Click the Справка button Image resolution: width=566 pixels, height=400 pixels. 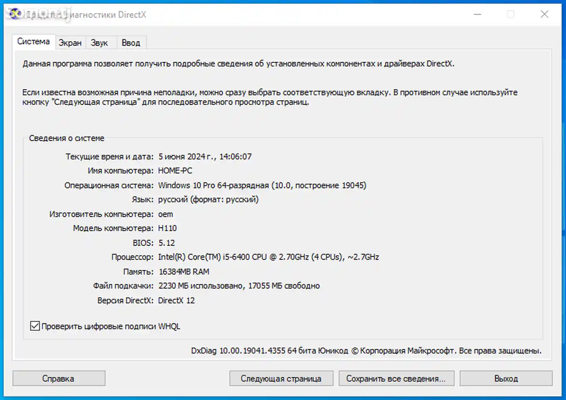coord(59,378)
